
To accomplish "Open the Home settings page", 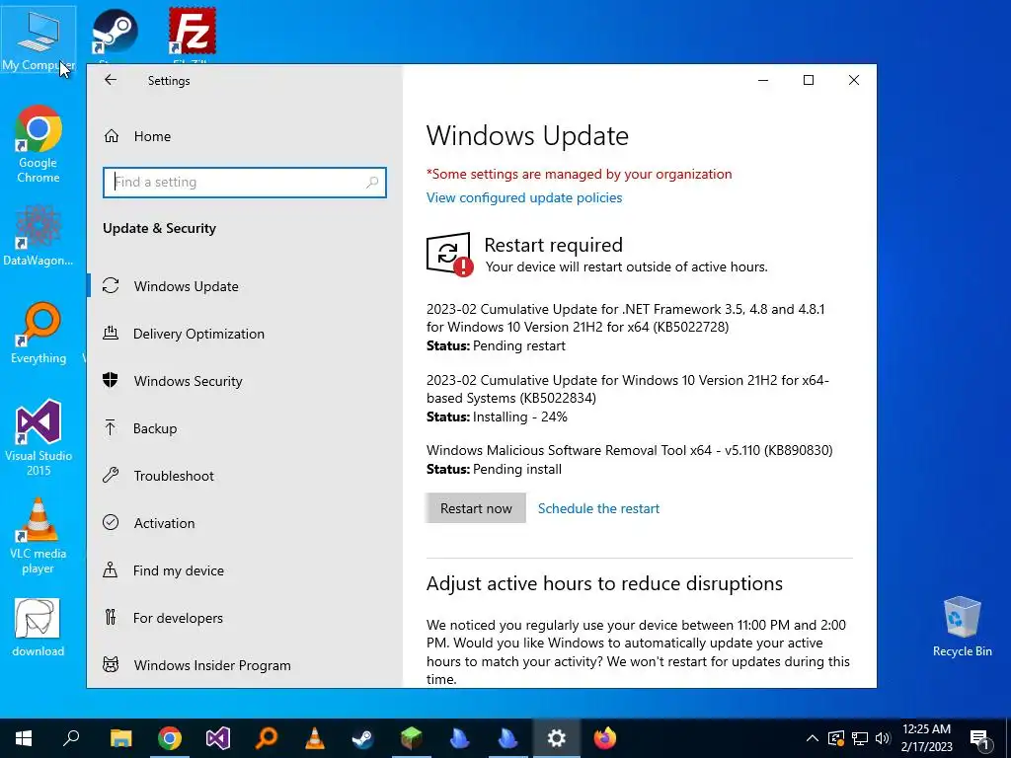I will coord(152,136).
